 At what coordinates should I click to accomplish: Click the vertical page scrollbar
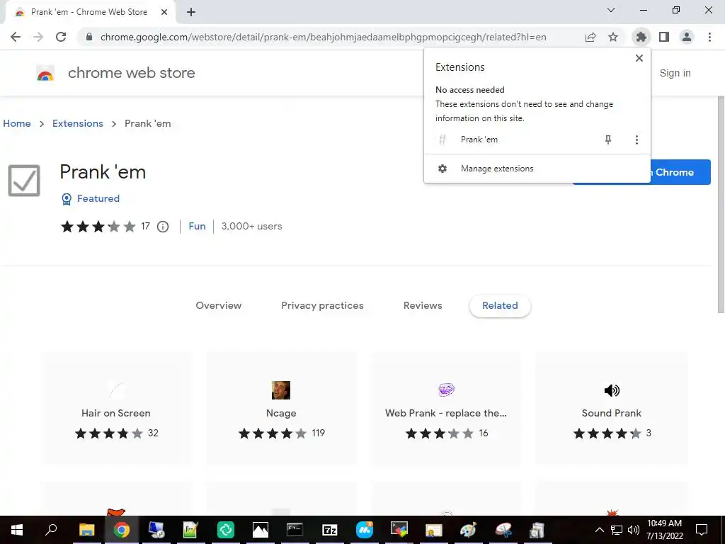721,205
